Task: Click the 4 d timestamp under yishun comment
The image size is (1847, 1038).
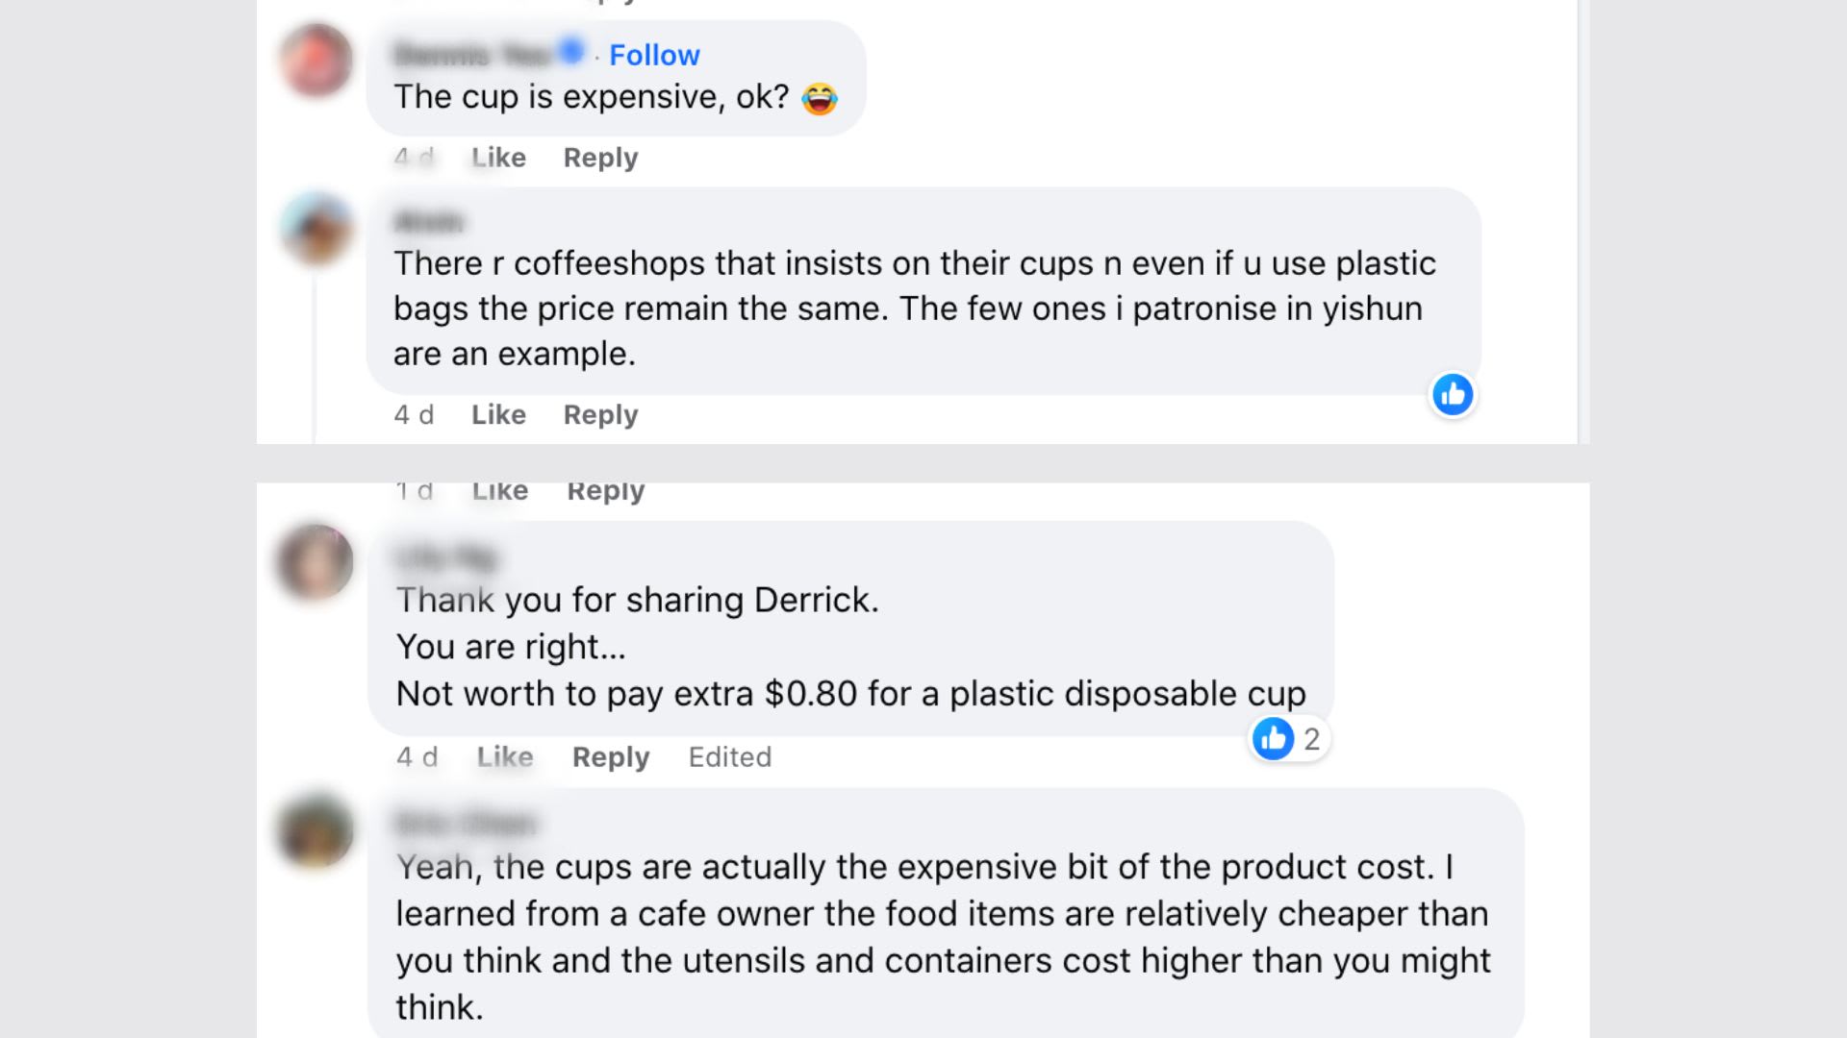Action: tap(414, 415)
